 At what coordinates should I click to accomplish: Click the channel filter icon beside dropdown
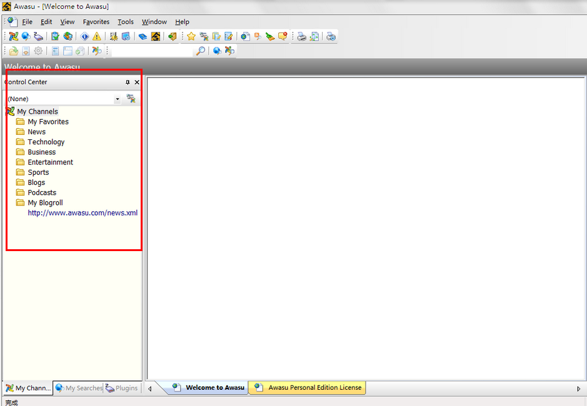pyautogui.click(x=131, y=99)
